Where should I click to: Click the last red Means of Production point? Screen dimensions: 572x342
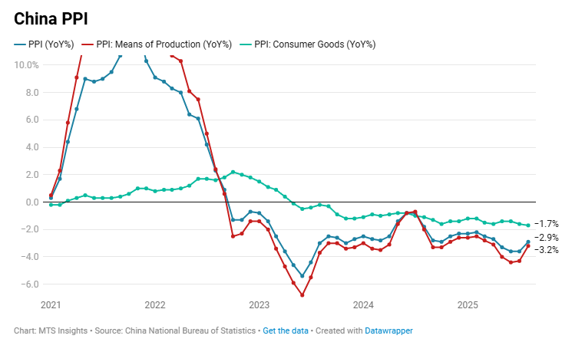[x=528, y=246]
